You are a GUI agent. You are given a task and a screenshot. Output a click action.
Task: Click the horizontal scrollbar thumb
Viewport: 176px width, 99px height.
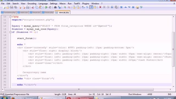point(79,89)
